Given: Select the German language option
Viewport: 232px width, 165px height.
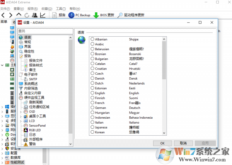Looking at the screenshot, I should coord(92,108).
